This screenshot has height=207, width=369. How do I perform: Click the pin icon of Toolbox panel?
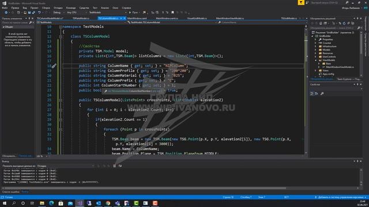point(29,18)
